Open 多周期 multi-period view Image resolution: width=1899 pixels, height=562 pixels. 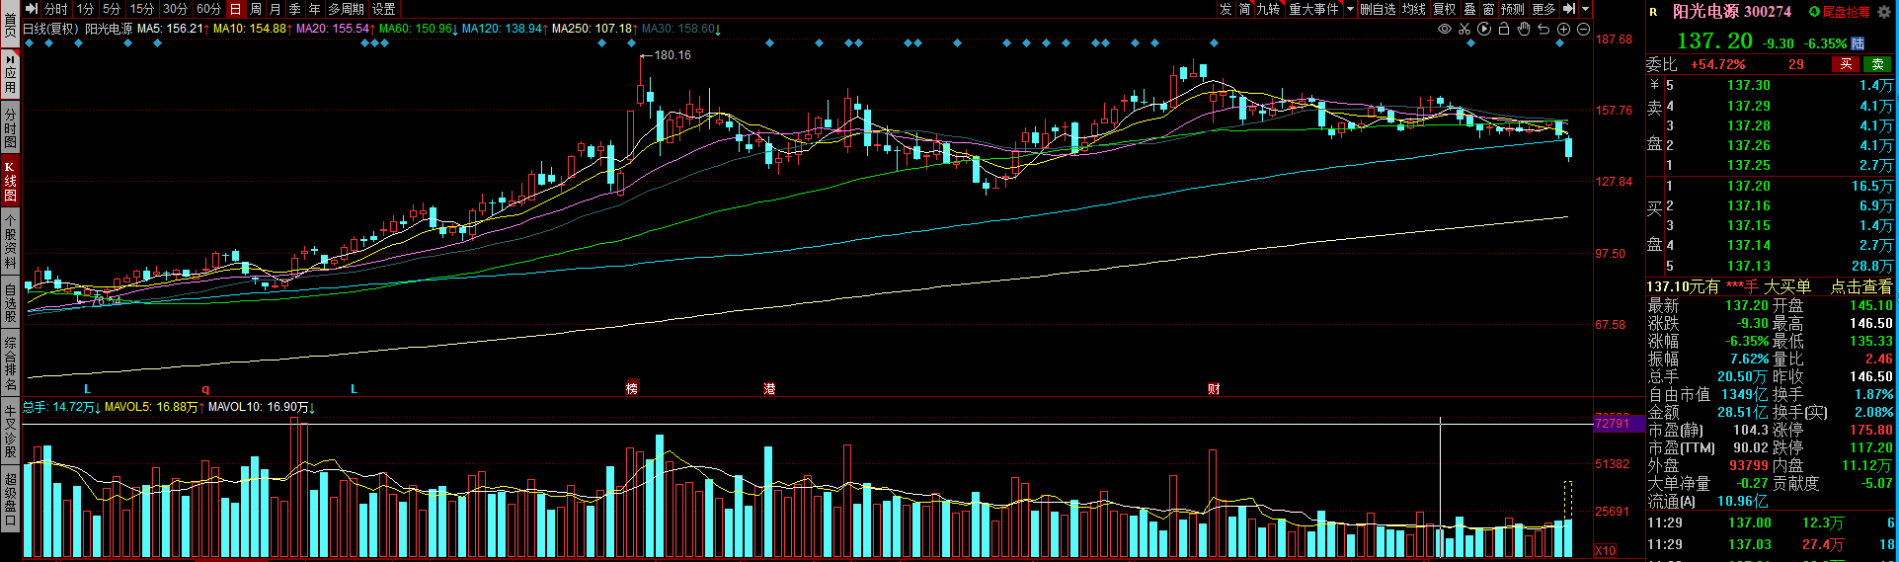tap(347, 9)
